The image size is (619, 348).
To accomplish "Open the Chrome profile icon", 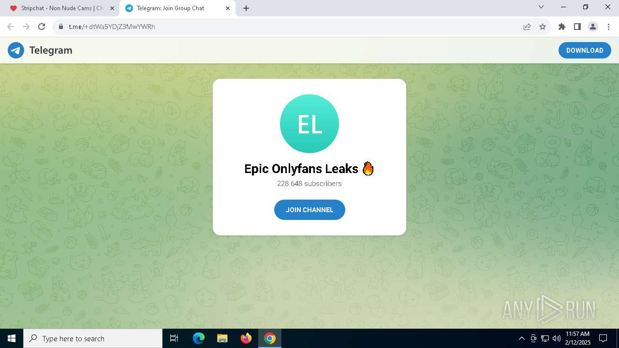I will tap(593, 27).
